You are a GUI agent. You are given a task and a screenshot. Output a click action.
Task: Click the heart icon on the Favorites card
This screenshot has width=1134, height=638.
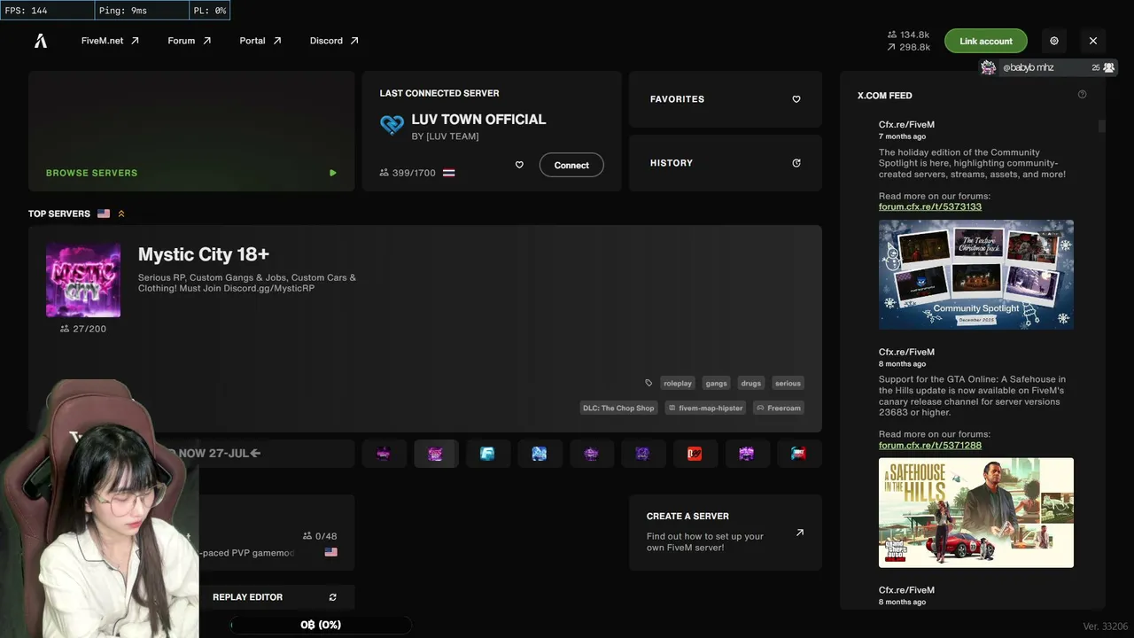[796, 99]
